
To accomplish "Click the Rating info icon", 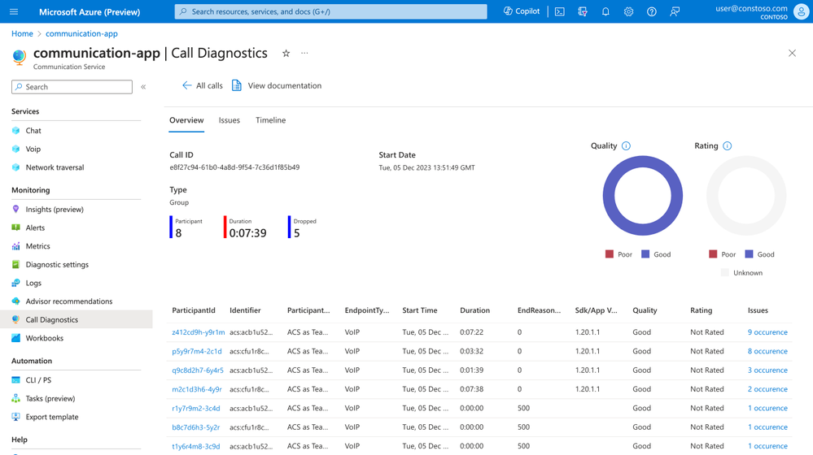I will (x=727, y=146).
